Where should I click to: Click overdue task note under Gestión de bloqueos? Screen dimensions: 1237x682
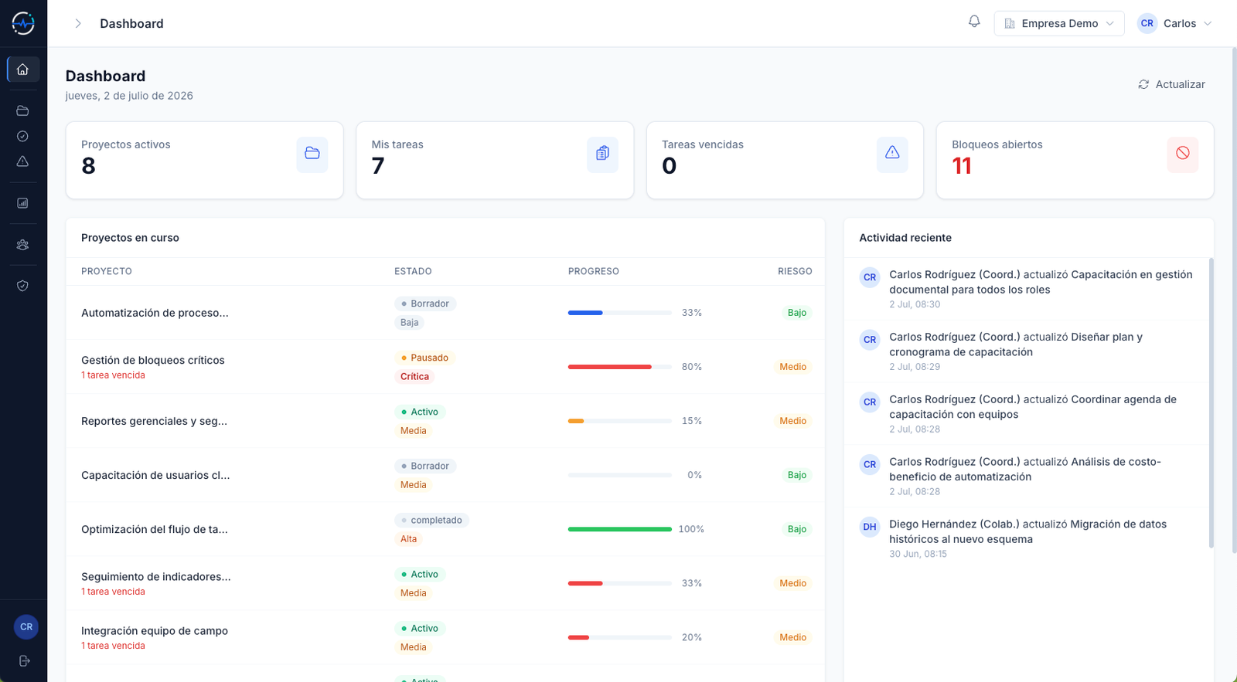click(x=113, y=375)
